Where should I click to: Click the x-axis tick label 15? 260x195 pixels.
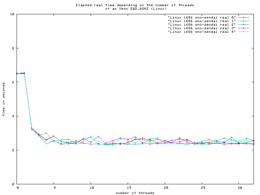[x=128, y=188]
